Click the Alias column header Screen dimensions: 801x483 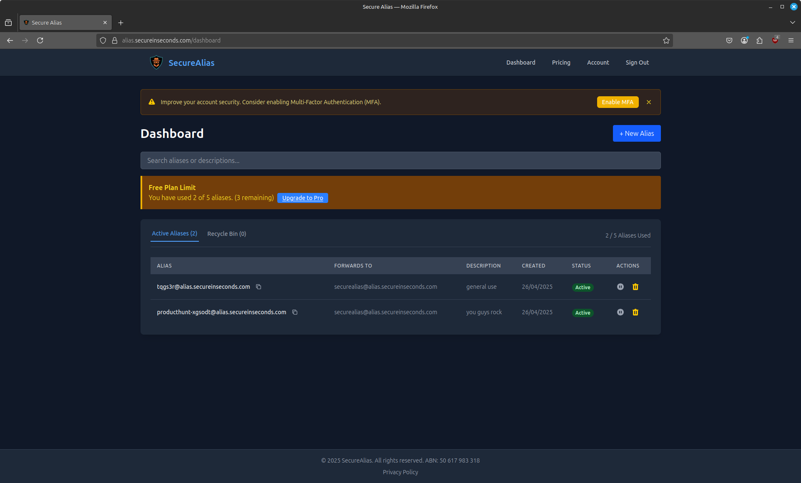tap(164, 266)
